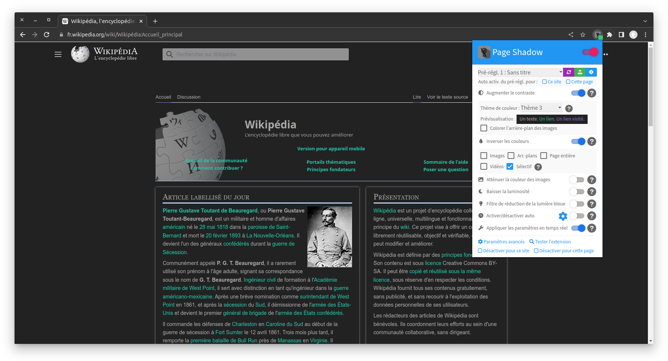Enable Activer/désactiver auto. toggle
This screenshot has width=668, height=361.
click(x=577, y=216)
